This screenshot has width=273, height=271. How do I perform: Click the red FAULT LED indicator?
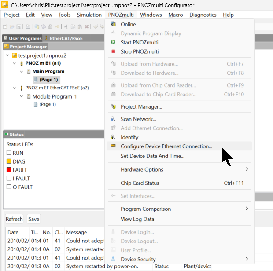point(9,169)
